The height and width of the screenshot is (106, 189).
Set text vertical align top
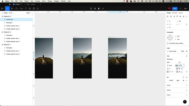click(177, 72)
